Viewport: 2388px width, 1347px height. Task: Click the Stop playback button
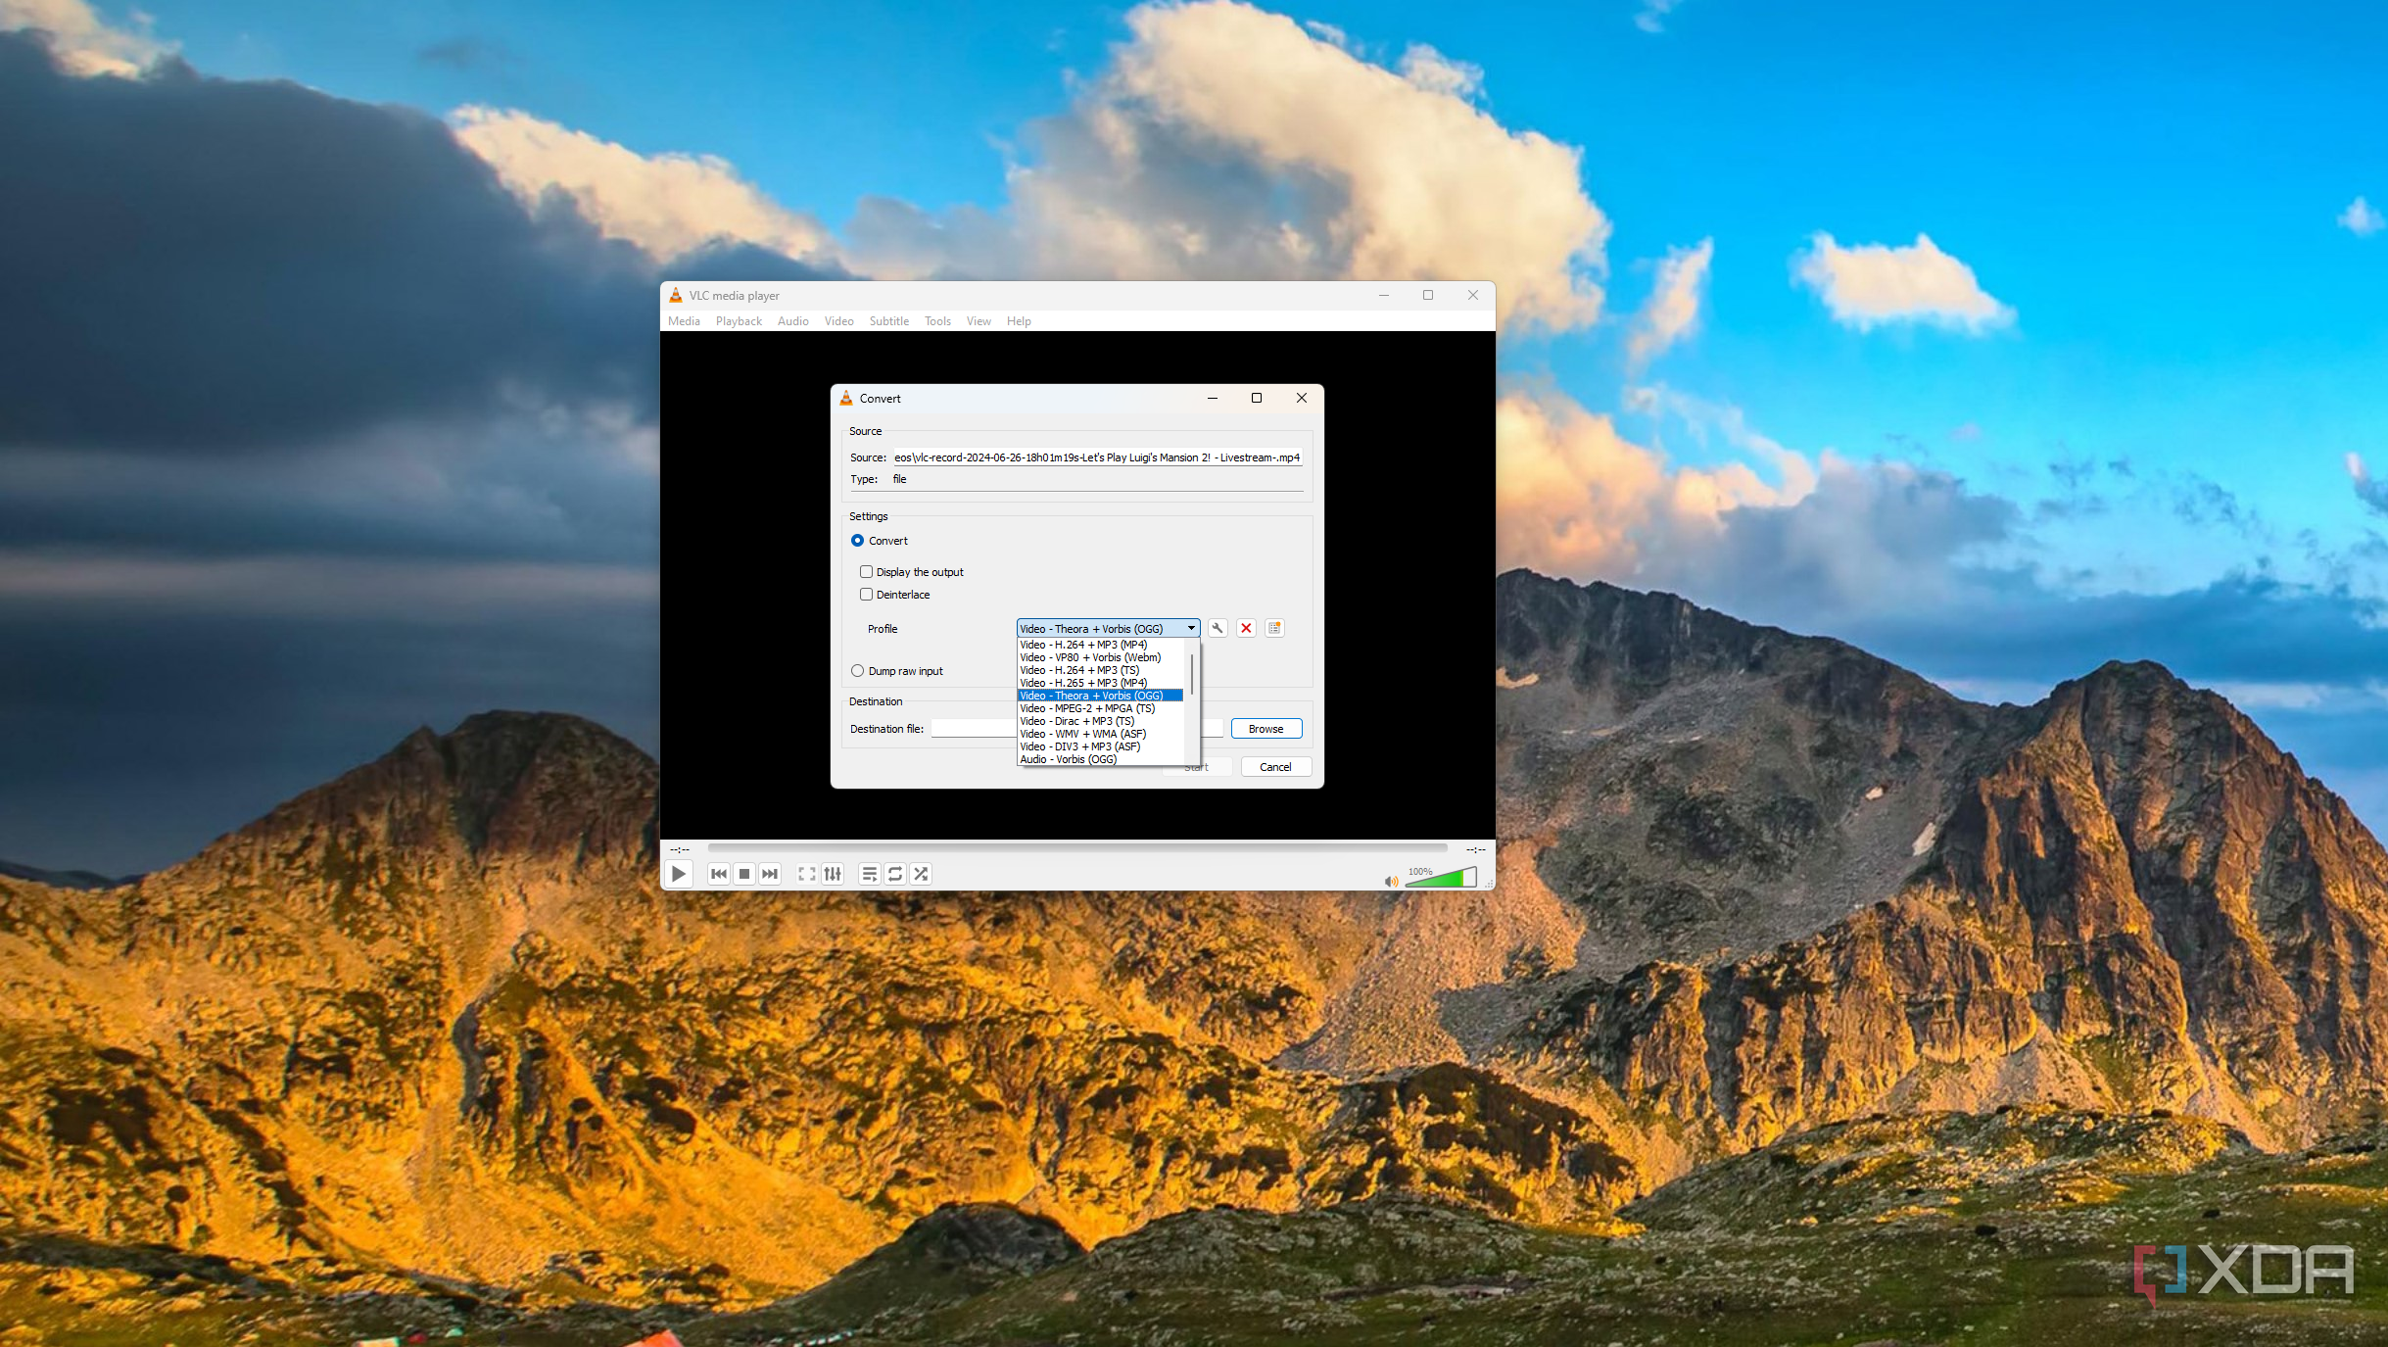744,874
